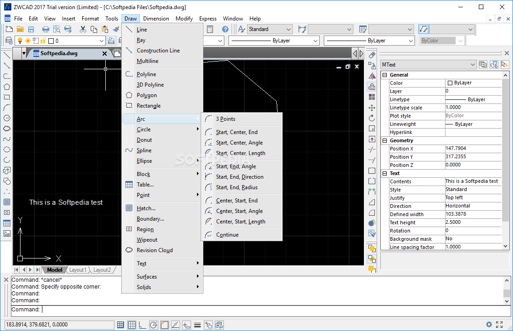The height and width of the screenshot is (331, 513).
Task: Open the drawing tab list dropdown arrow
Action: point(24,53)
